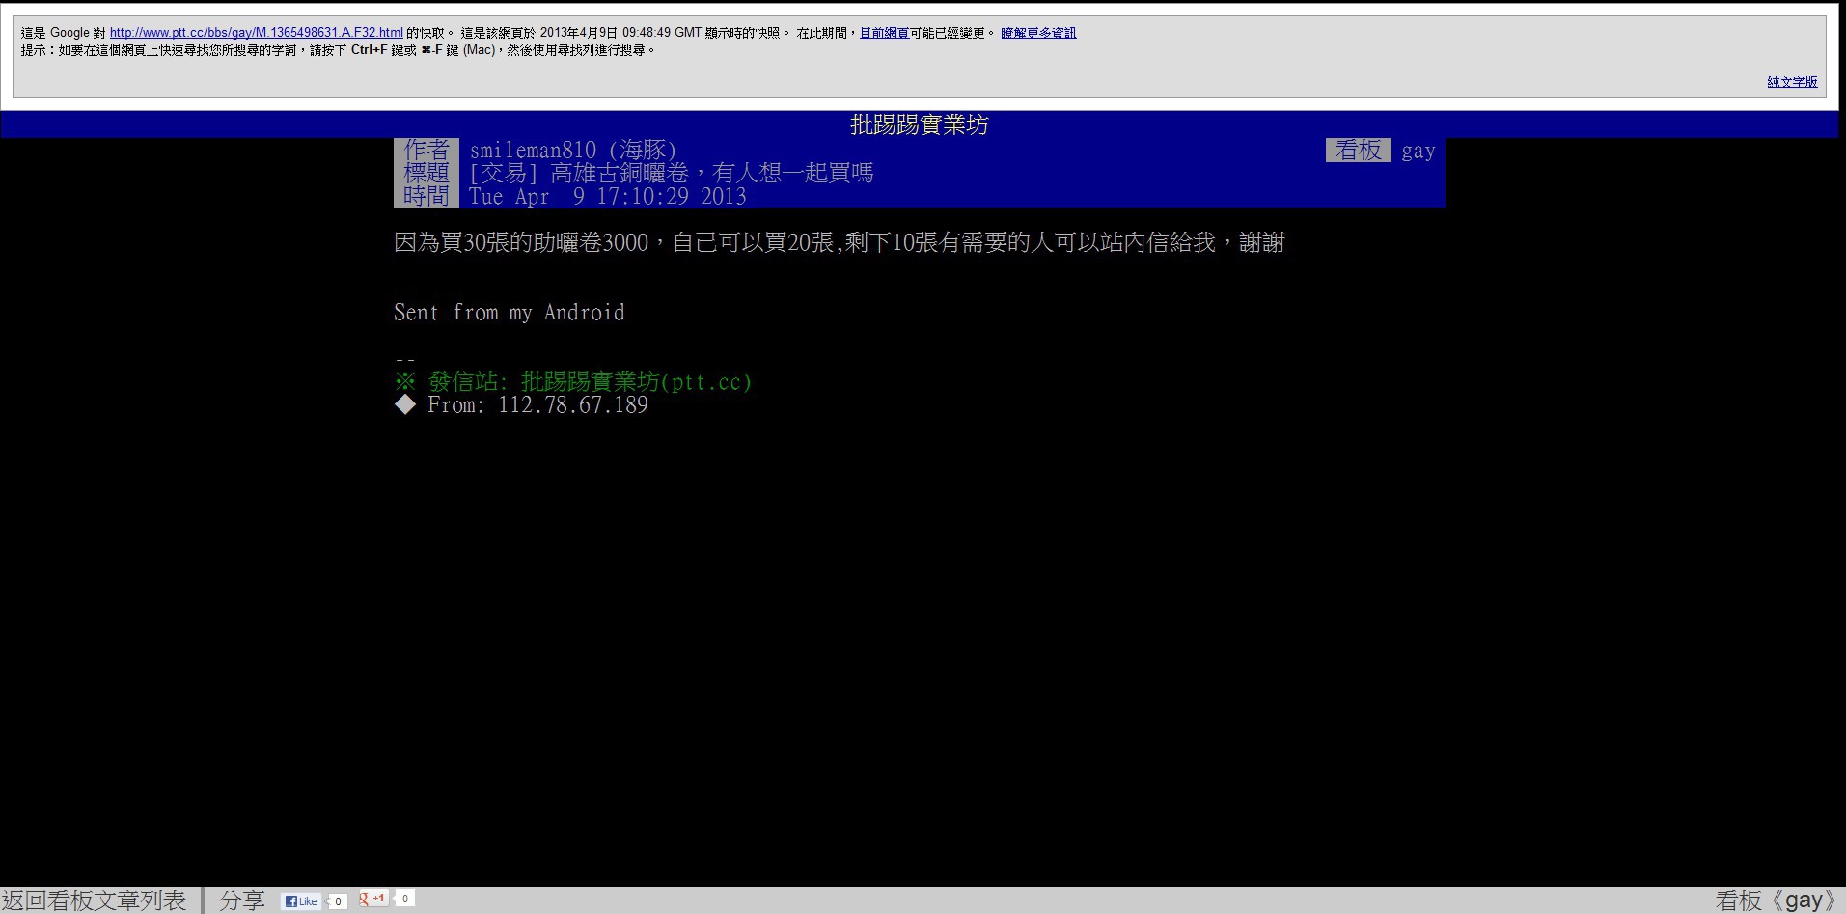The height and width of the screenshot is (914, 1846).
Task: Click the post body text about 30張助曬卷
Action: pyautogui.click(x=839, y=242)
